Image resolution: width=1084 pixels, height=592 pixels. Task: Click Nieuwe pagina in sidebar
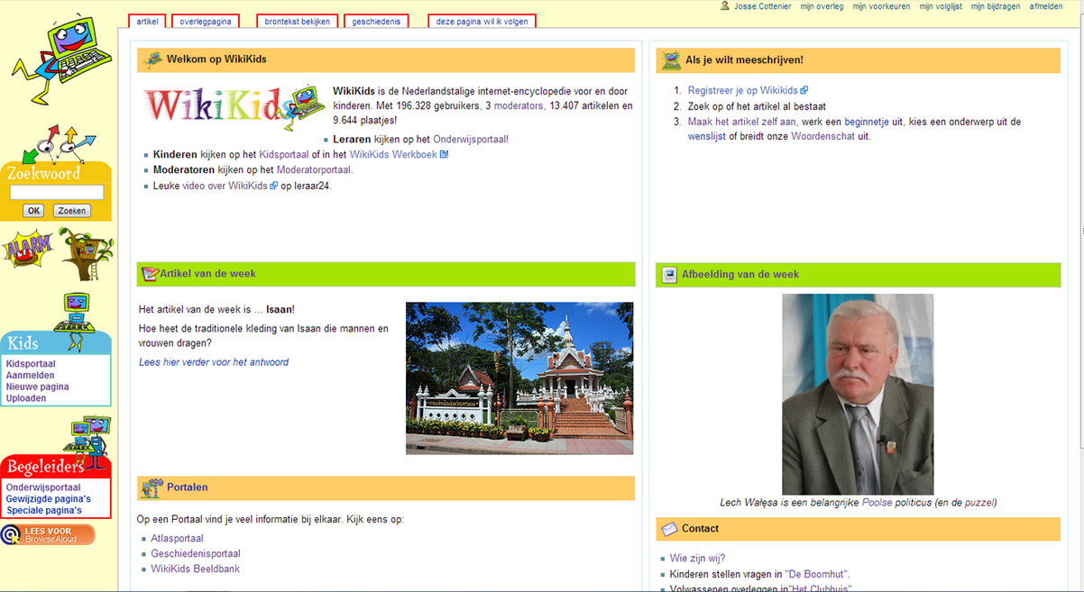(x=37, y=387)
